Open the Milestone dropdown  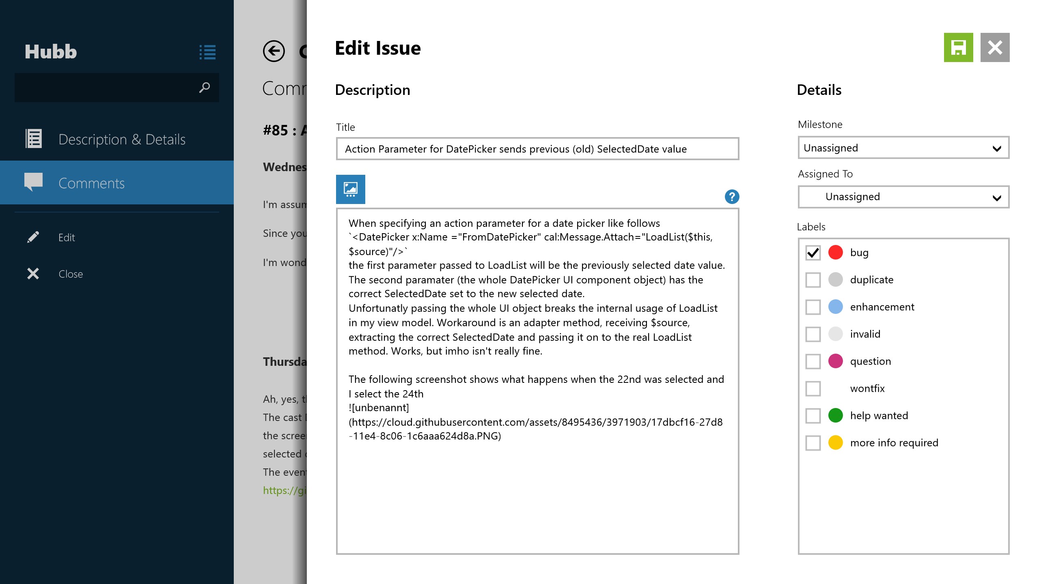coord(903,148)
